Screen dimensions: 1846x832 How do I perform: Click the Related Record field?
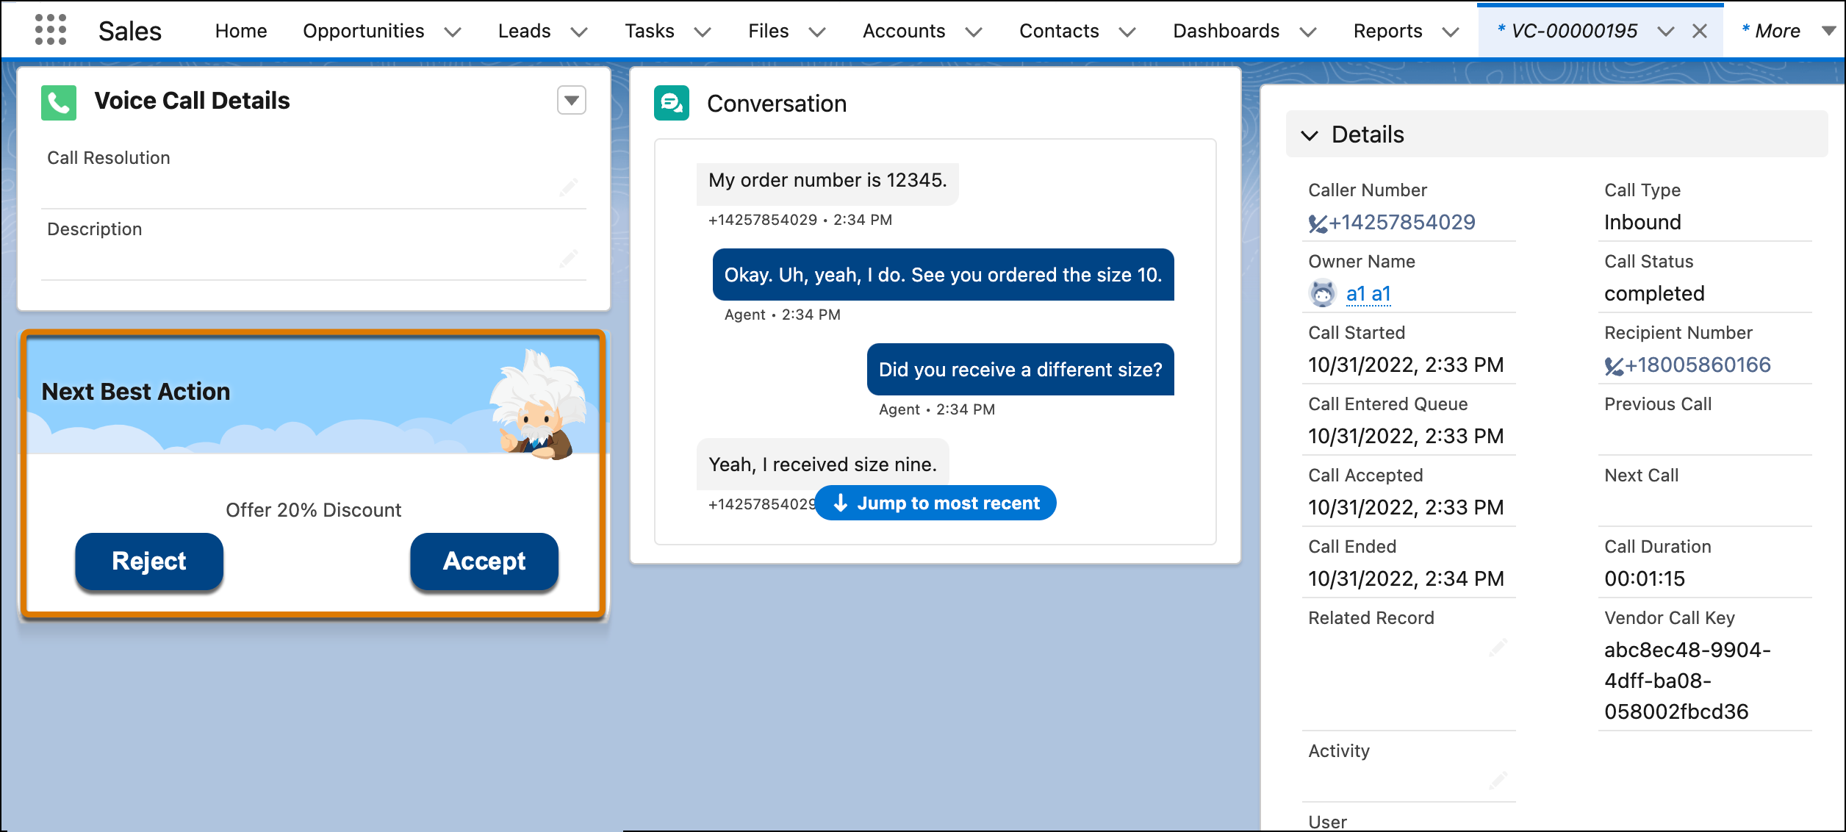coord(1409,667)
